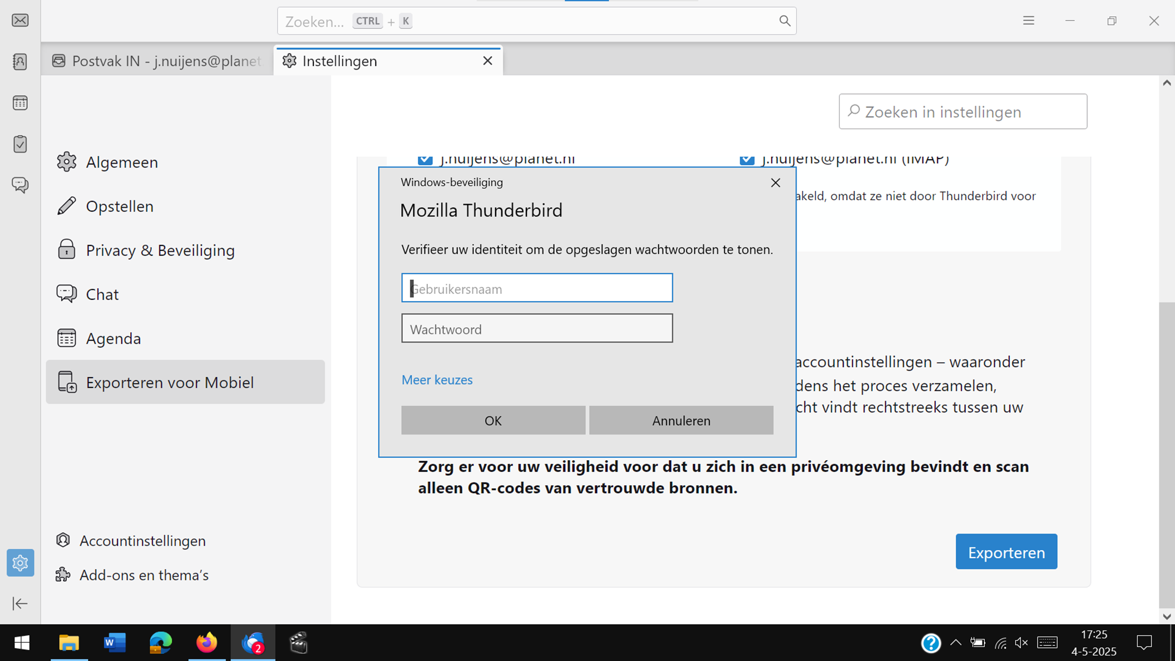Viewport: 1175px width, 661px height.
Task: Open the Thunderbird hamburger app menu
Action: pos(1028,21)
